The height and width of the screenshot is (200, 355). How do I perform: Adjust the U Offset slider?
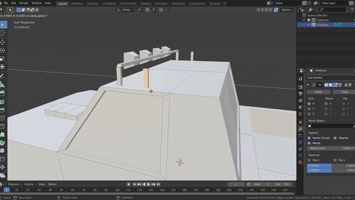click(331, 166)
